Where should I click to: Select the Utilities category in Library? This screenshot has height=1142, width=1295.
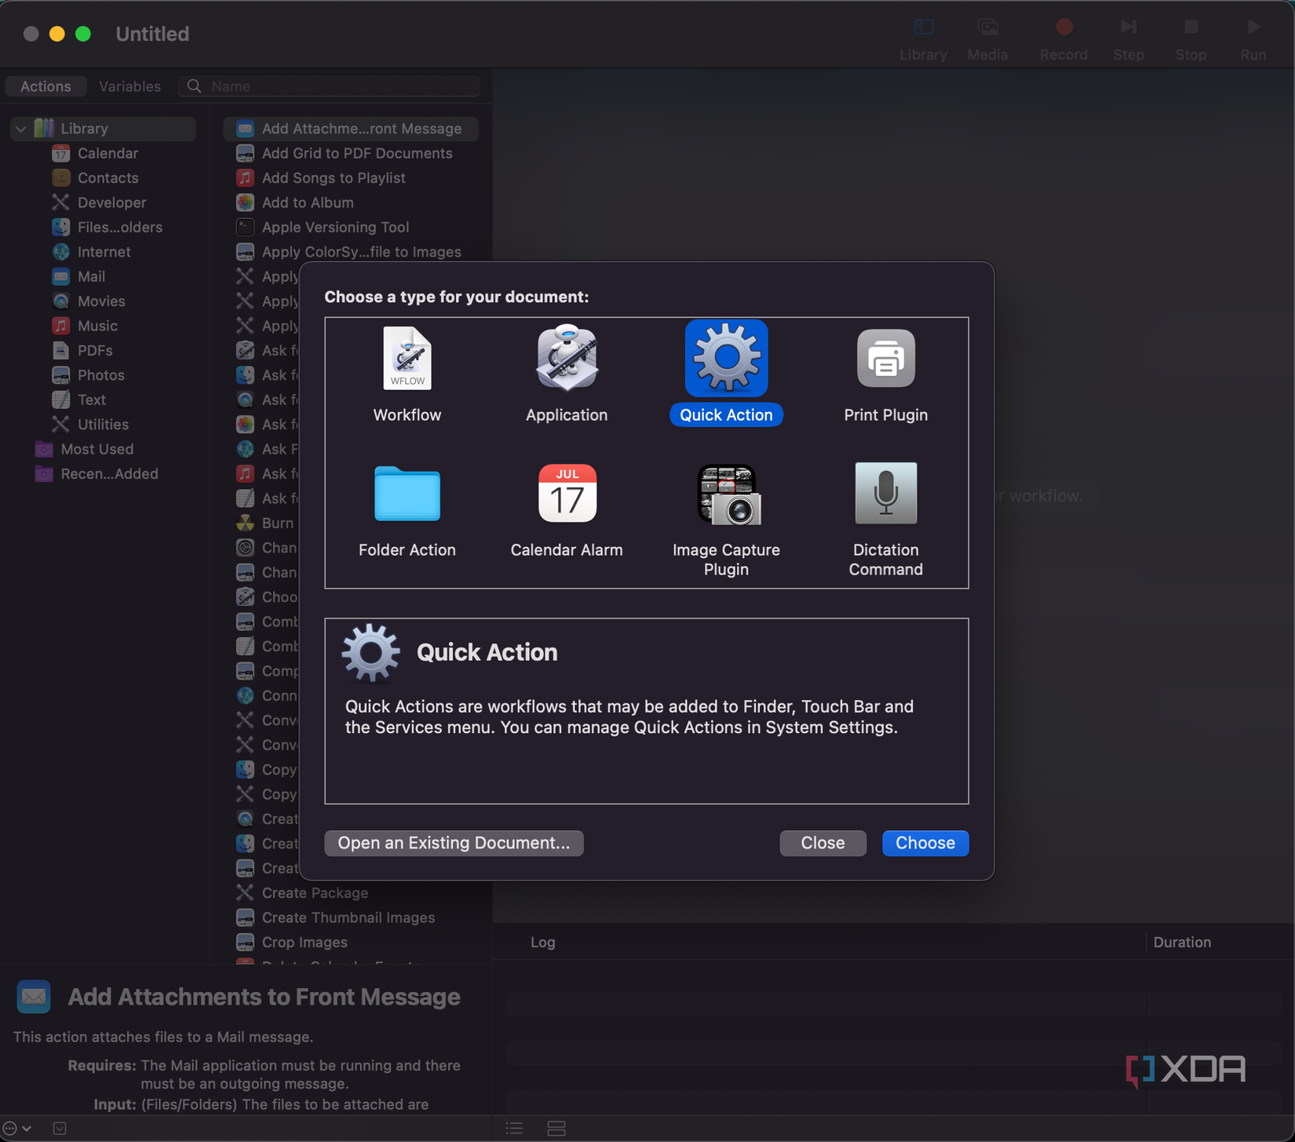pyautogui.click(x=103, y=425)
